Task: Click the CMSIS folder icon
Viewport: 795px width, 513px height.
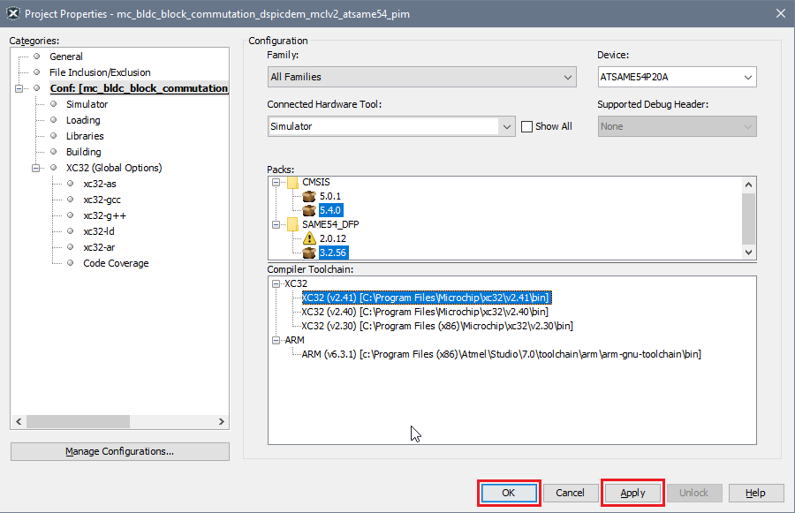Action: coord(292,182)
